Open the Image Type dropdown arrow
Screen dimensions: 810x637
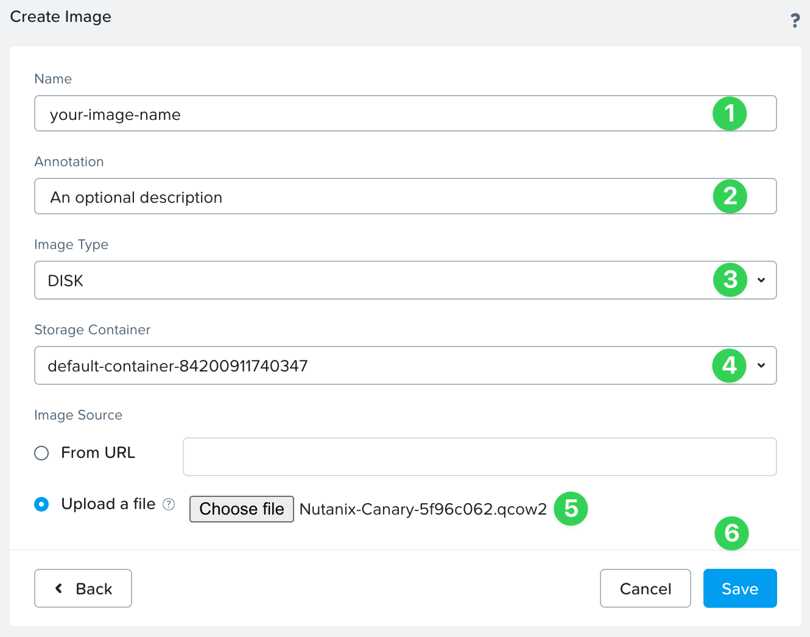tap(761, 280)
